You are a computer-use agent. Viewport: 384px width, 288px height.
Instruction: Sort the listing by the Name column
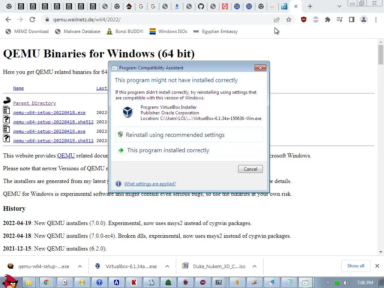coord(18,88)
